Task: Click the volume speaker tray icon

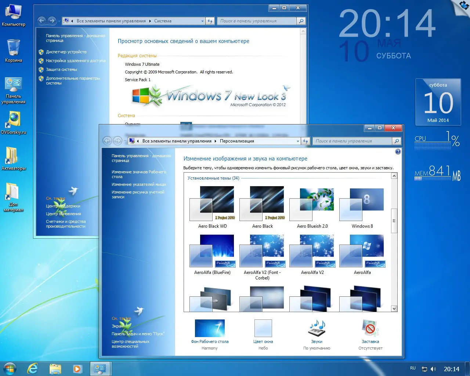Action: click(433, 369)
